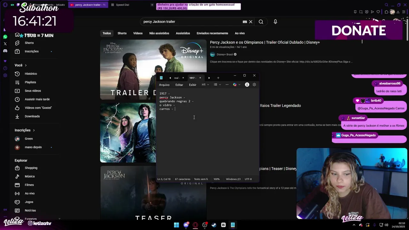Clear the YouTube search text

pyautogui.click(x=251, y=22)
